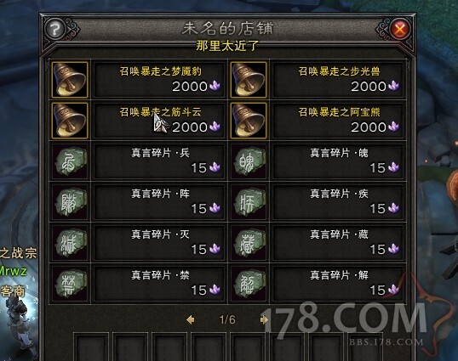
Task: Close the 未名的店铺 shop window
Action: (399, 29)
